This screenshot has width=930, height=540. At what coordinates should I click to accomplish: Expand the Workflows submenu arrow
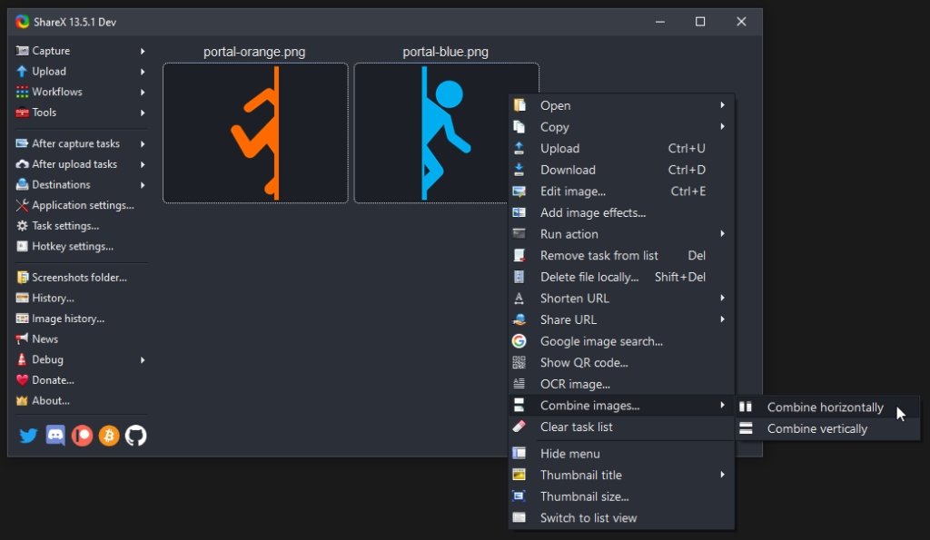point(143,92)
